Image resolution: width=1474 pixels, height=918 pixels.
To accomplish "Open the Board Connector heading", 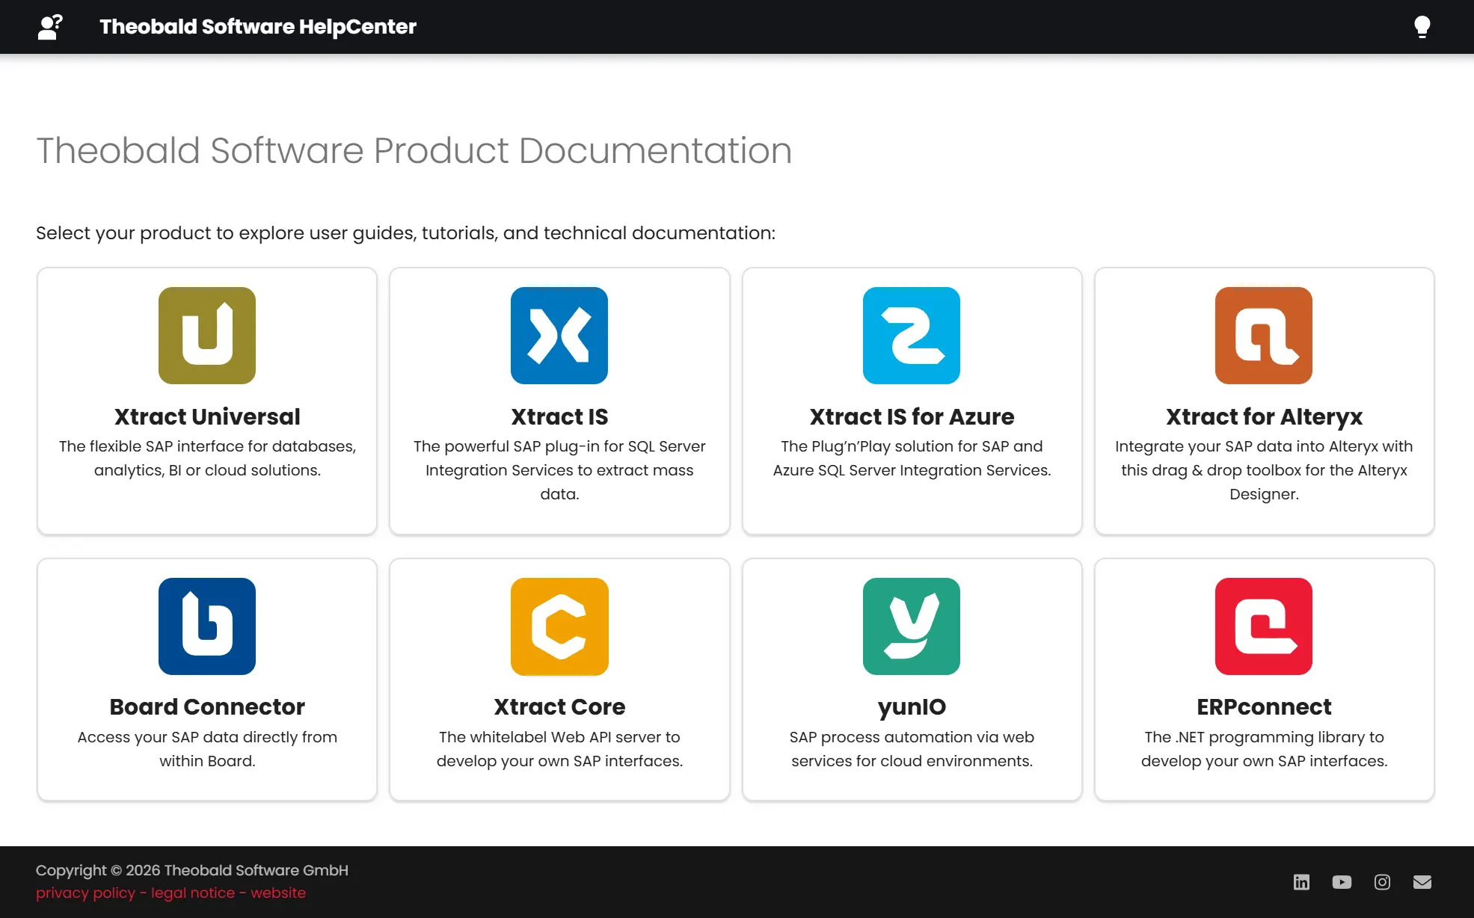I will [207, 706].
